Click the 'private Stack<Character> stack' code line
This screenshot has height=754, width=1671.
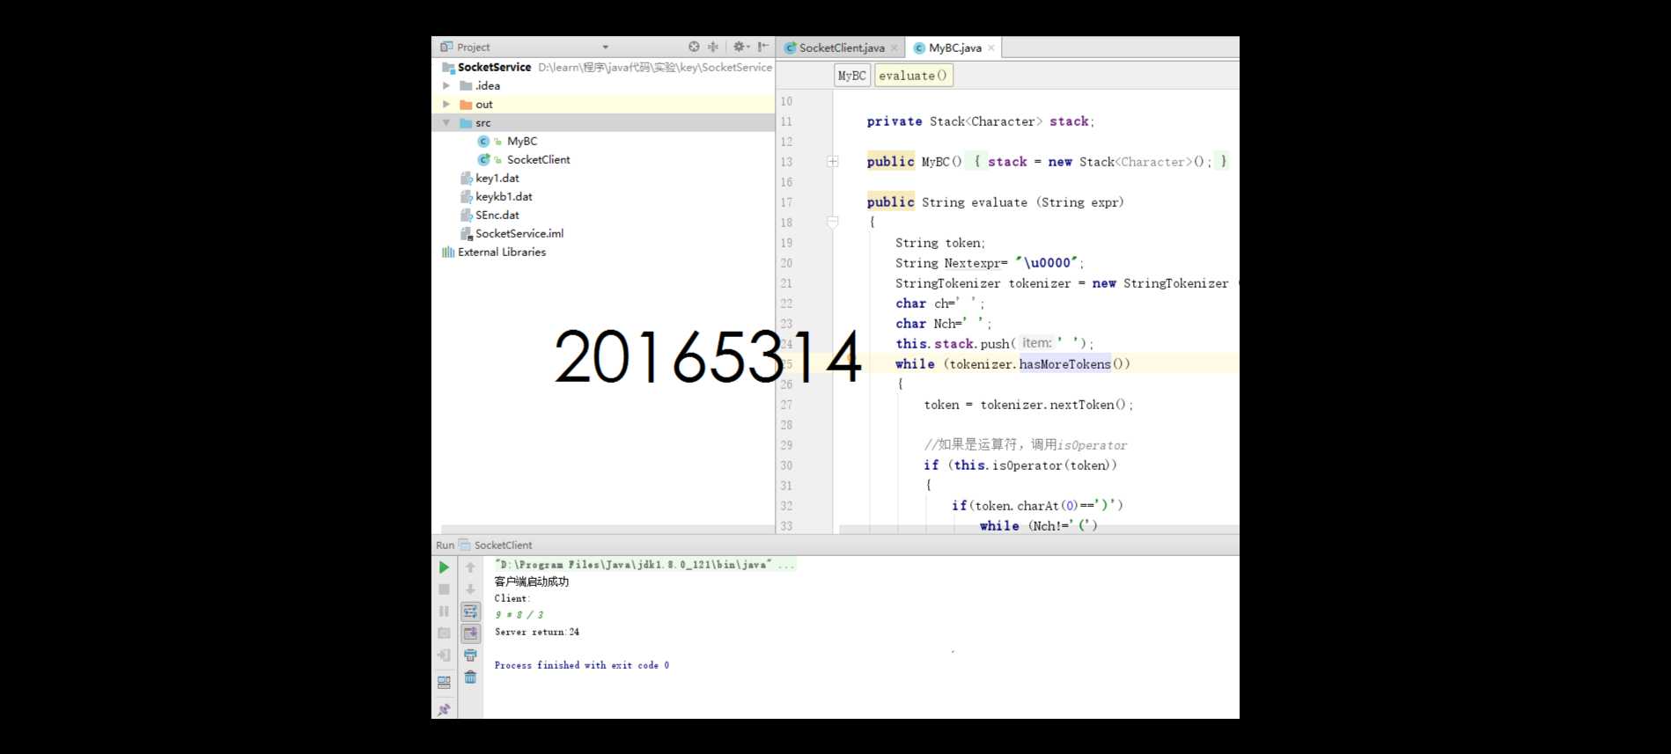coord(981,121)
